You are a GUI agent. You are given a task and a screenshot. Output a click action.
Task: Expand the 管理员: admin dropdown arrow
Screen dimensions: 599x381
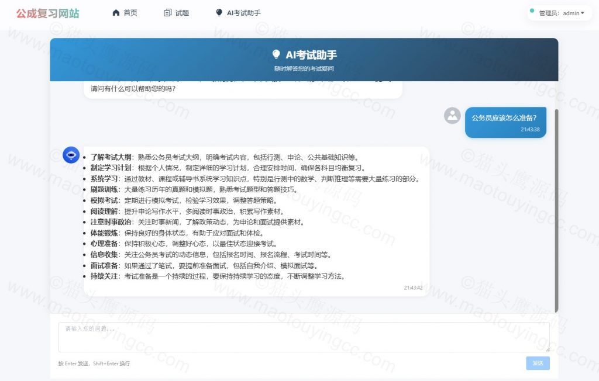(x=583, y=13)
